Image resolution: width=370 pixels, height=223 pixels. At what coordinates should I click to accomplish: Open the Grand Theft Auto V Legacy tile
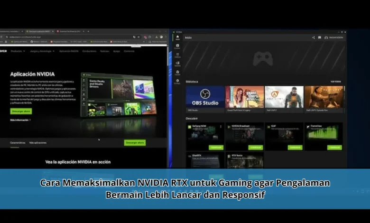[x=244, y=99]
